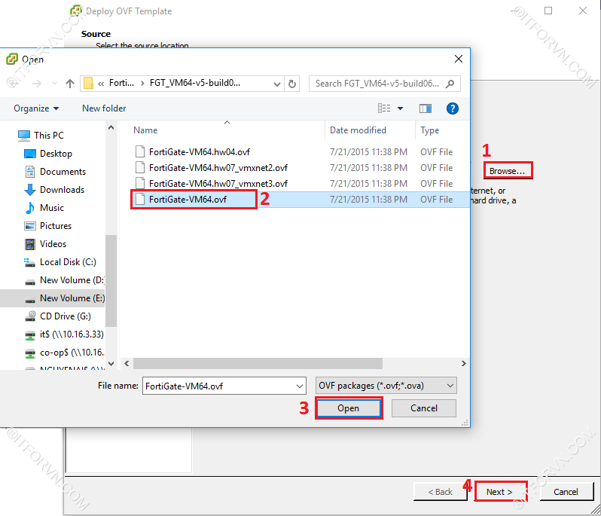Select CD Drive (G:) in the sidebar

click(x=65, y=316)
